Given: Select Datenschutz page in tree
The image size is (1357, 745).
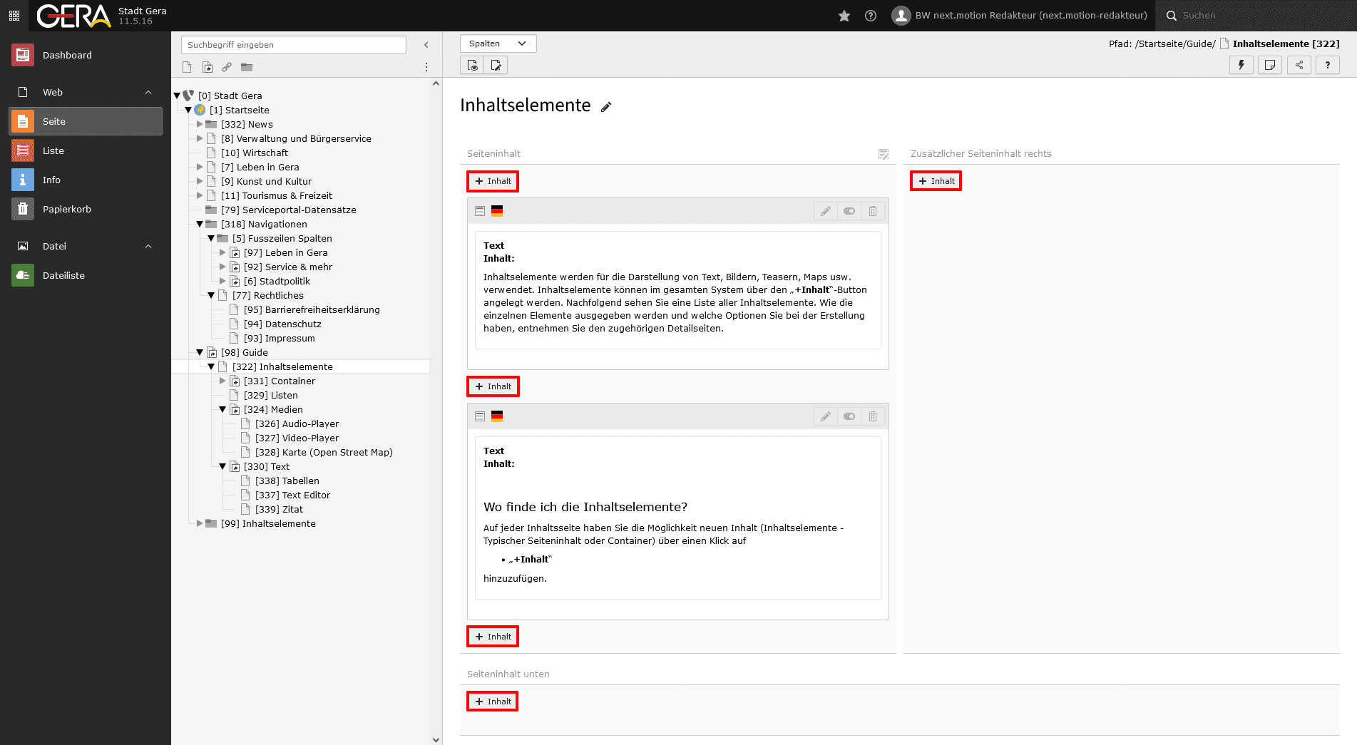Looking at the screenshot, I should pos(283,324).
